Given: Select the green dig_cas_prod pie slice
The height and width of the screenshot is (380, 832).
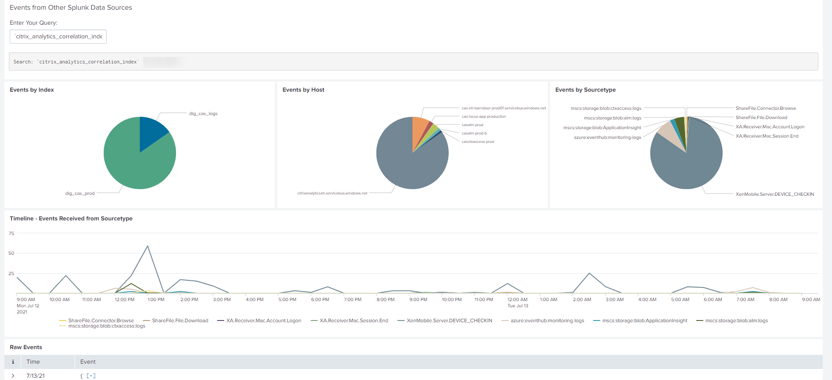Looking at the screenshot, I should pyautogui.click(x=132, y=163).
